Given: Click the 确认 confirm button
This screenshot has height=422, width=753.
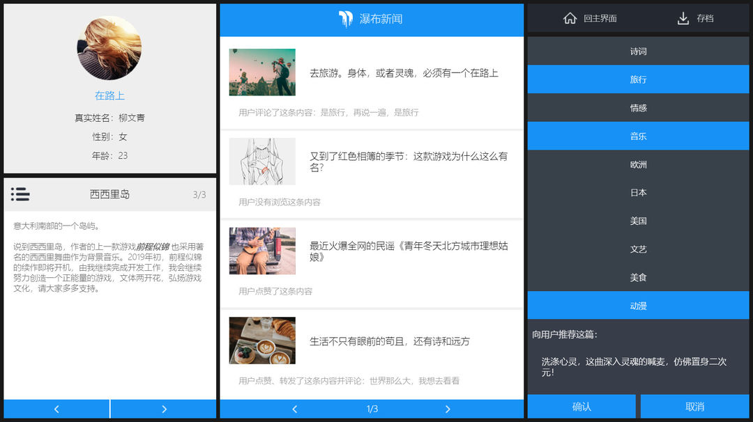Looking at the screenshot, I should (581, 407).
